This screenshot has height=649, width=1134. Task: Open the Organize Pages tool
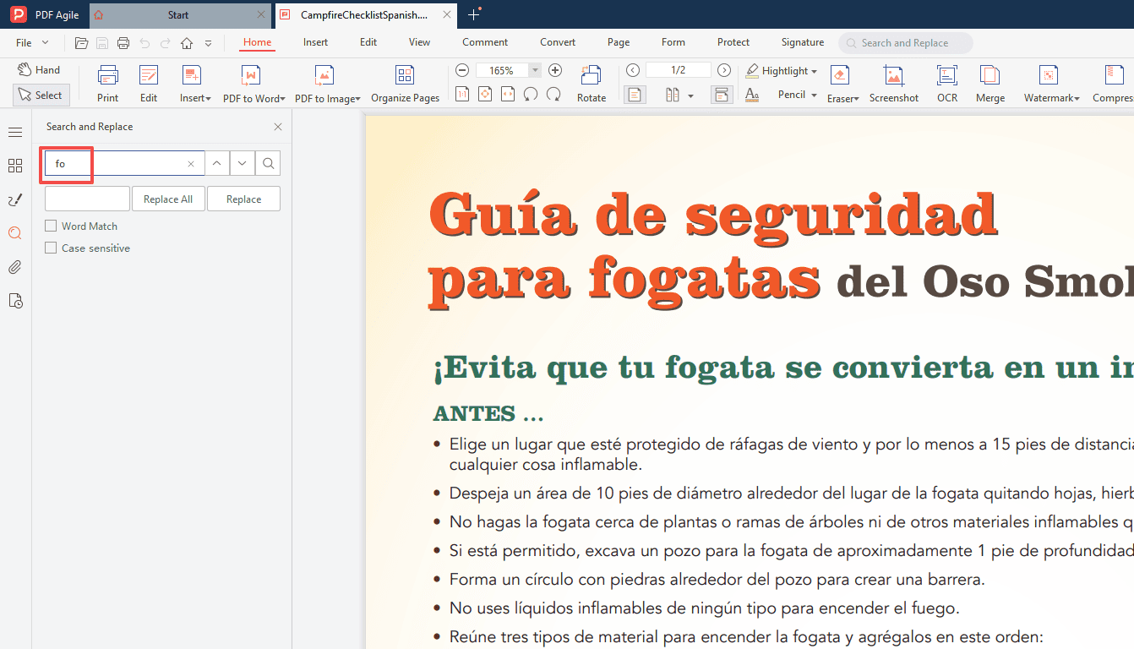pos(405,82)
